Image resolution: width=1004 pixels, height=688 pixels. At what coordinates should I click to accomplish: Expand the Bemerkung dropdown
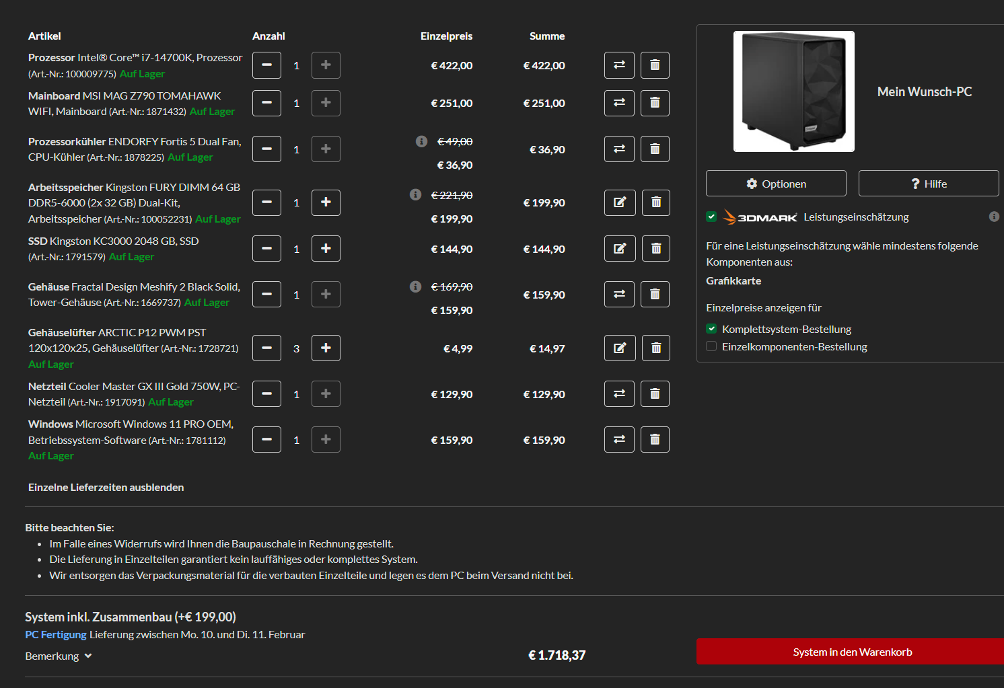59,656
